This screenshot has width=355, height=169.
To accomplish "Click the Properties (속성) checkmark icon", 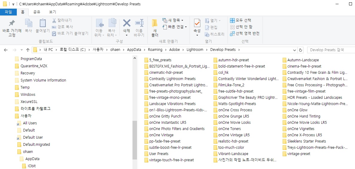I will 197,23.
